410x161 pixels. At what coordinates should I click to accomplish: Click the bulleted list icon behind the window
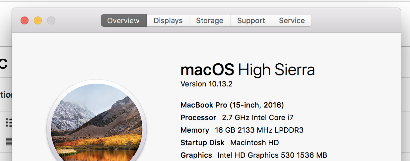pyautogui.click(x=9, y=123)
